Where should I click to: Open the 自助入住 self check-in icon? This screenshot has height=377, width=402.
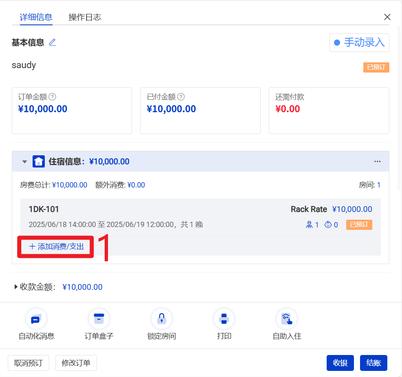287,319
